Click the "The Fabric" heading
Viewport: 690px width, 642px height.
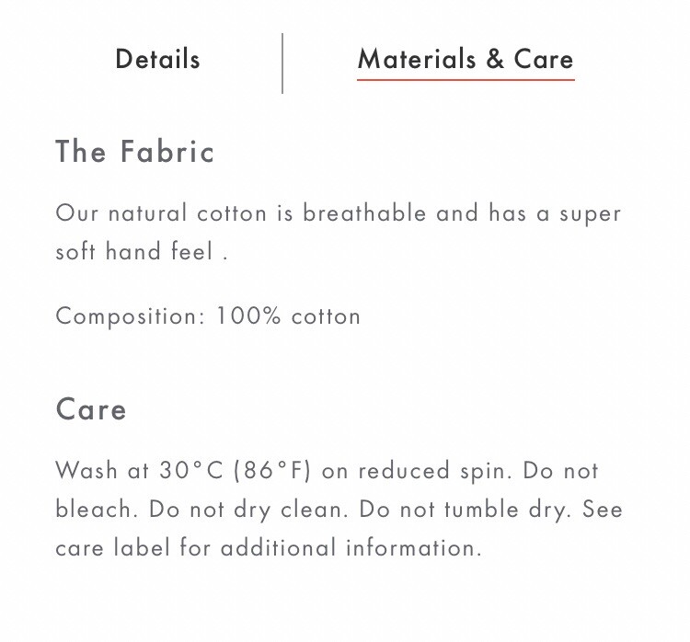[135, 152]
